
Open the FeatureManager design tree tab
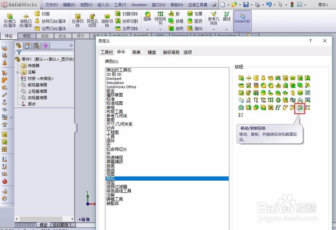(18, 45)
